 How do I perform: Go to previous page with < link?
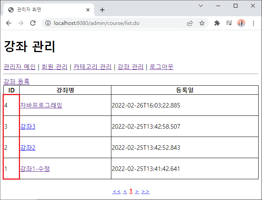tap(125, 191)
